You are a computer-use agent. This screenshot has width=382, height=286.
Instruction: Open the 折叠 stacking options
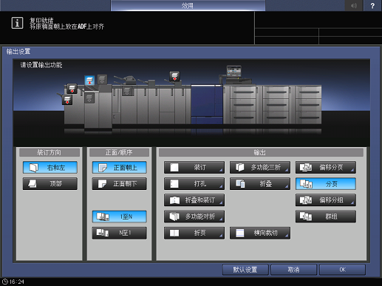click(260, 184)
